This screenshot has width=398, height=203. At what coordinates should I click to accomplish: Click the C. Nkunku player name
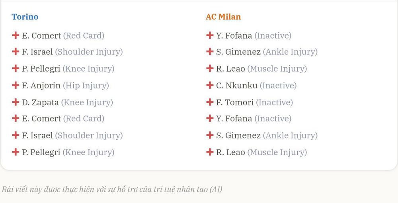click(x=236, y=86)
